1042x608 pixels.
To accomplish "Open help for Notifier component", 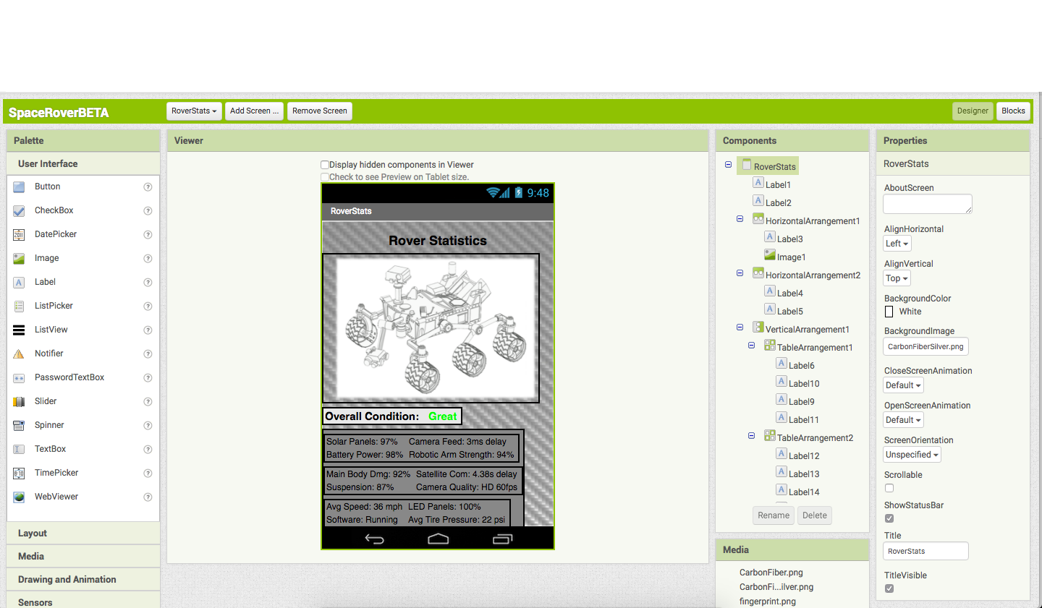I will 148,354.
